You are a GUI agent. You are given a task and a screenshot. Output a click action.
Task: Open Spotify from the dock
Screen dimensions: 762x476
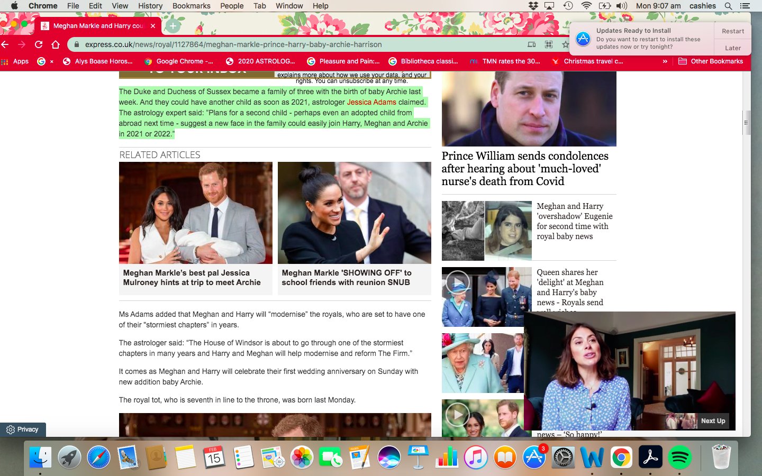click(x=680, y=457)
